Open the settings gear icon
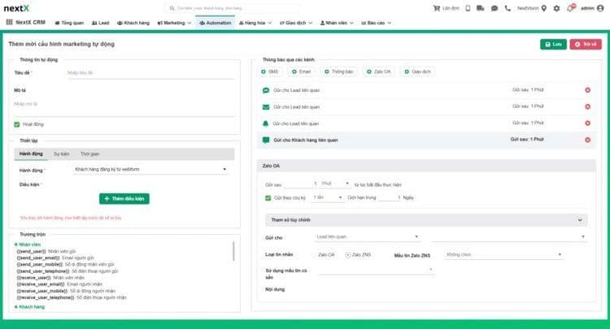This screenshot has height=329, width=610. 556,8
